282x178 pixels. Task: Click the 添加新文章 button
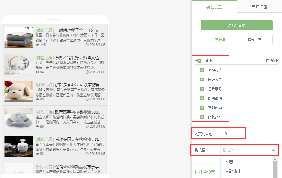point(237,25)
